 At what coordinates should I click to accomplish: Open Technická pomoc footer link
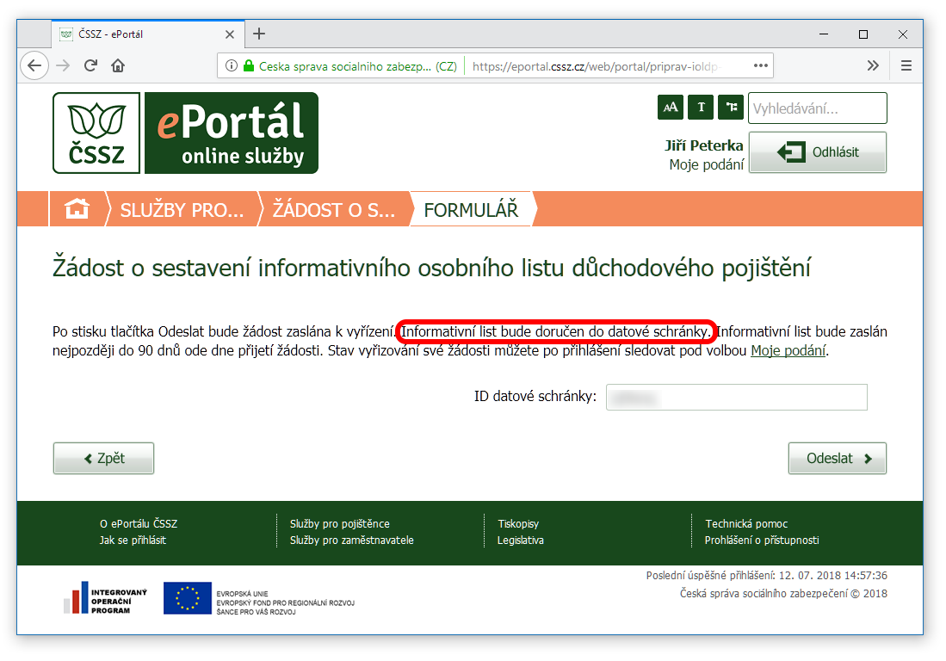click(746, 523)
